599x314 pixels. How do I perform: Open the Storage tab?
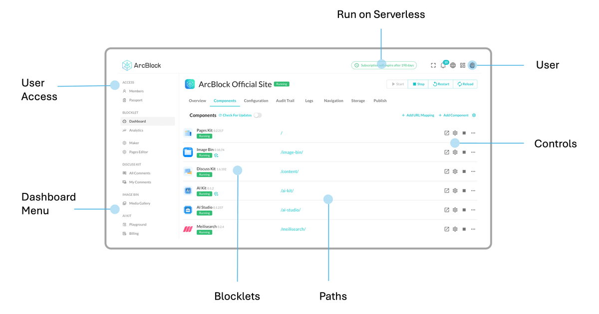pos(358,101)
